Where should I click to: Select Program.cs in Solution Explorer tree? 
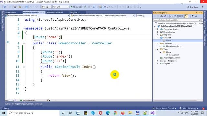[168, 64]
